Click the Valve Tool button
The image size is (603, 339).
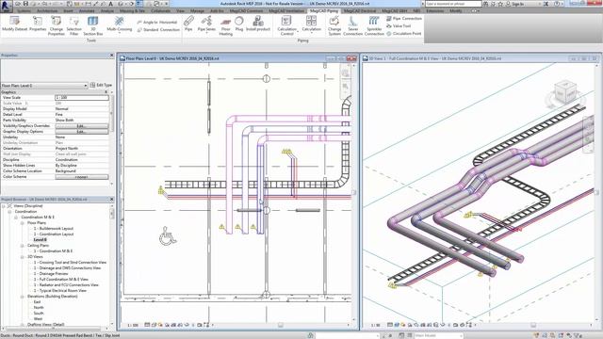tap(399, 25)
